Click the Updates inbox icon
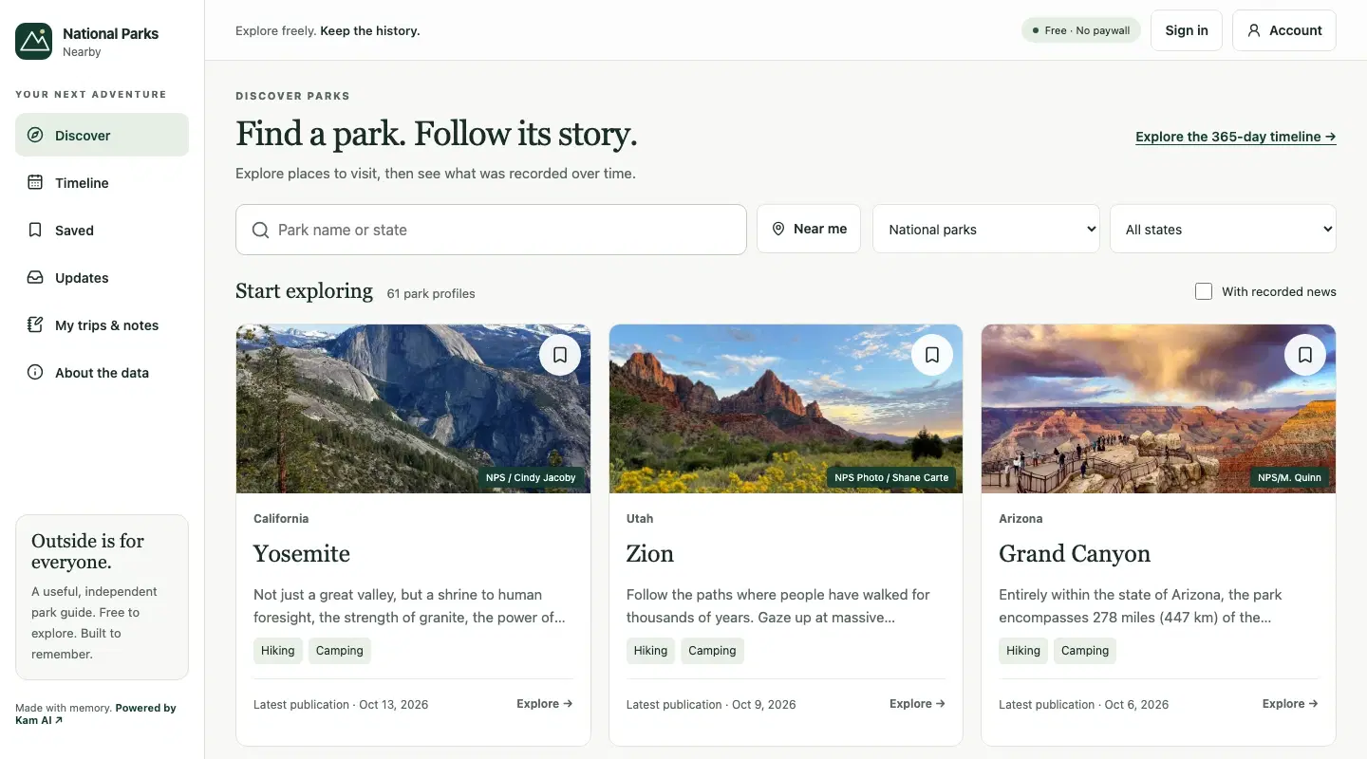This screenshot has height=759, width=1367. pos(35,278)
